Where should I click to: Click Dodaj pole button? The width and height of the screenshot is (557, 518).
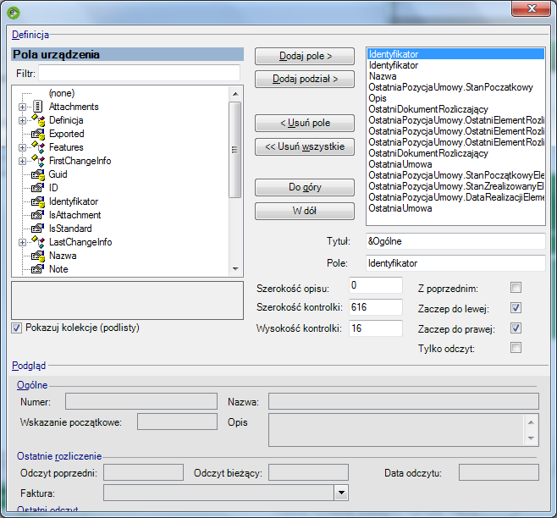305,56
